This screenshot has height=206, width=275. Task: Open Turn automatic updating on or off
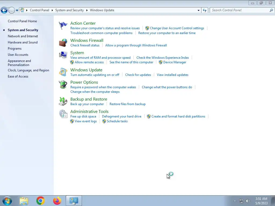pos(95,75)
